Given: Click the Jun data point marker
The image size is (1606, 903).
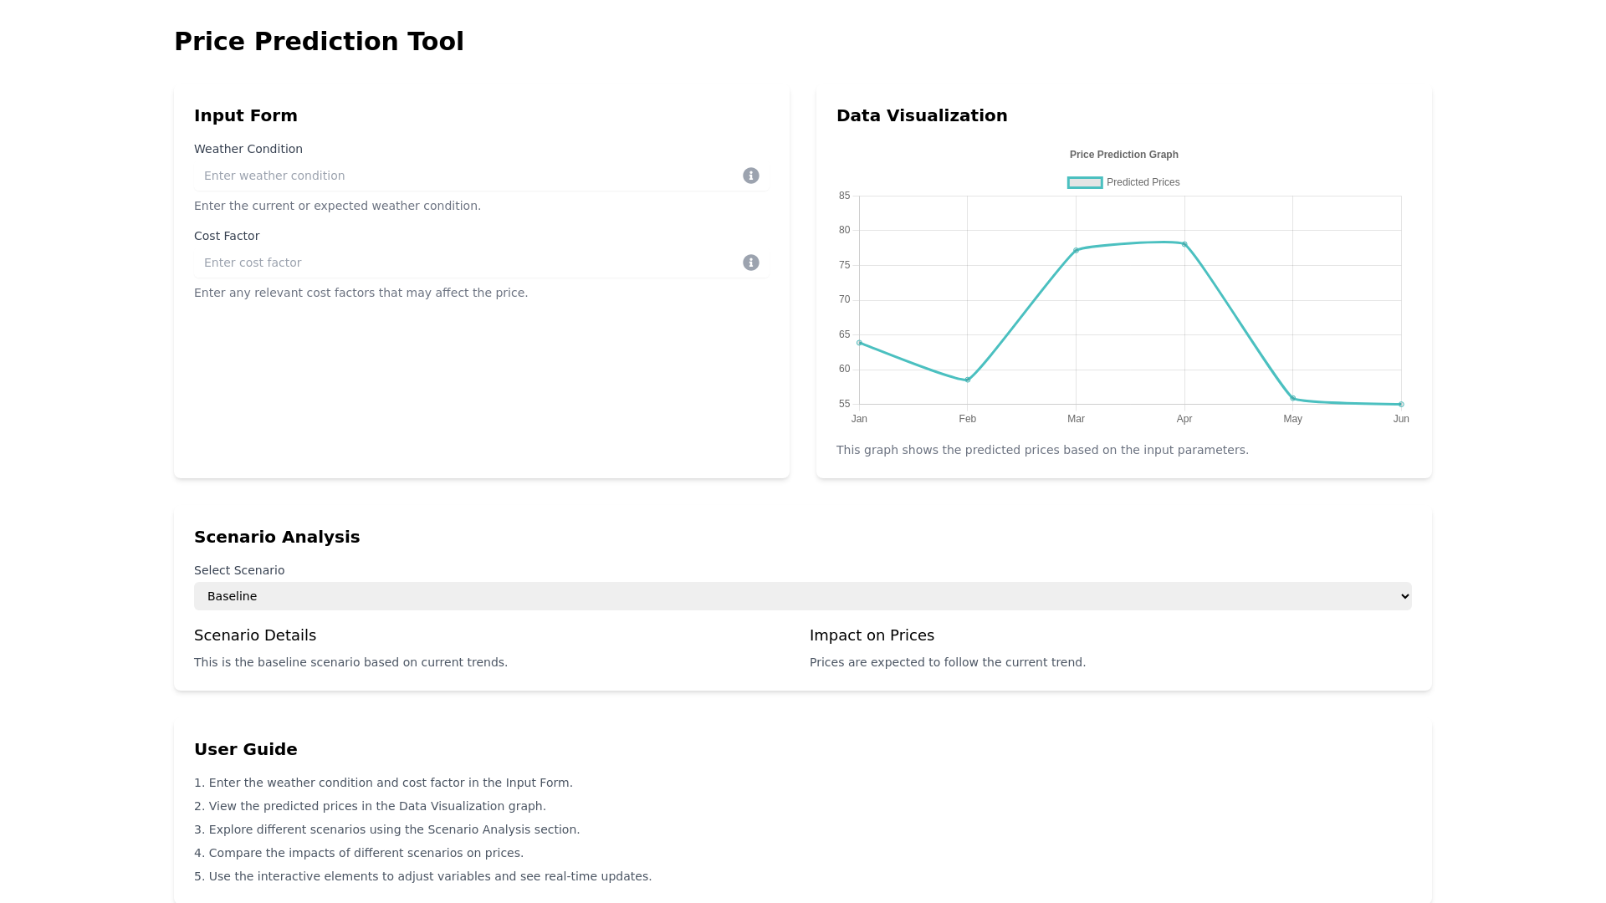Looking at the screenshot, I should point(1401,404).
